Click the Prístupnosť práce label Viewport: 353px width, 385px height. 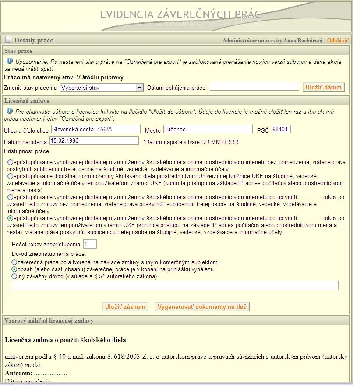pos(26,151)
